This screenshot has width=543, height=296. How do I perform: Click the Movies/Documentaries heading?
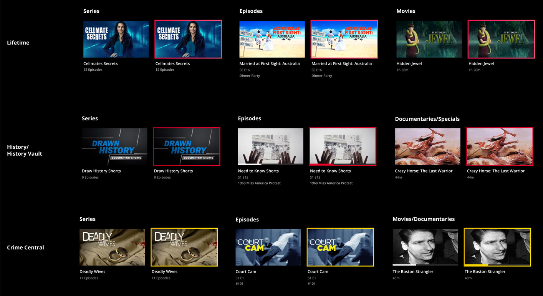424,219
